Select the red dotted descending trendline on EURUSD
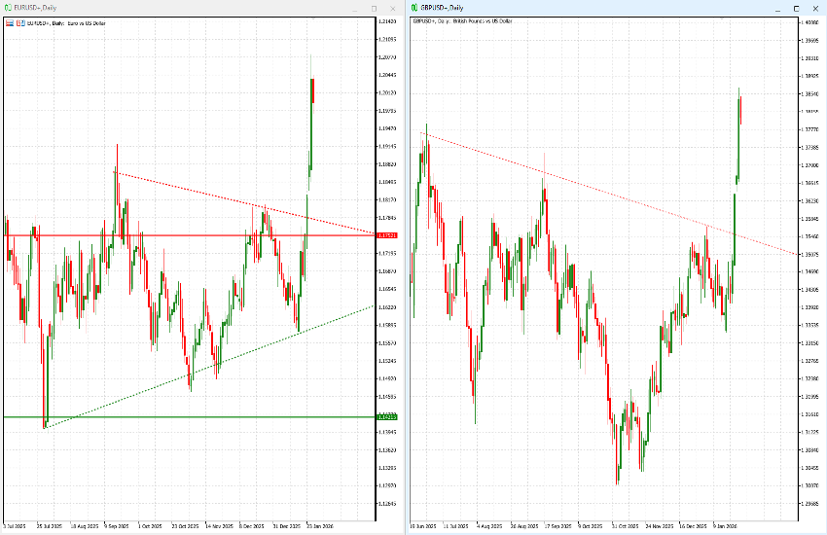This screenshot has width=827, height=535. [195, 188]
